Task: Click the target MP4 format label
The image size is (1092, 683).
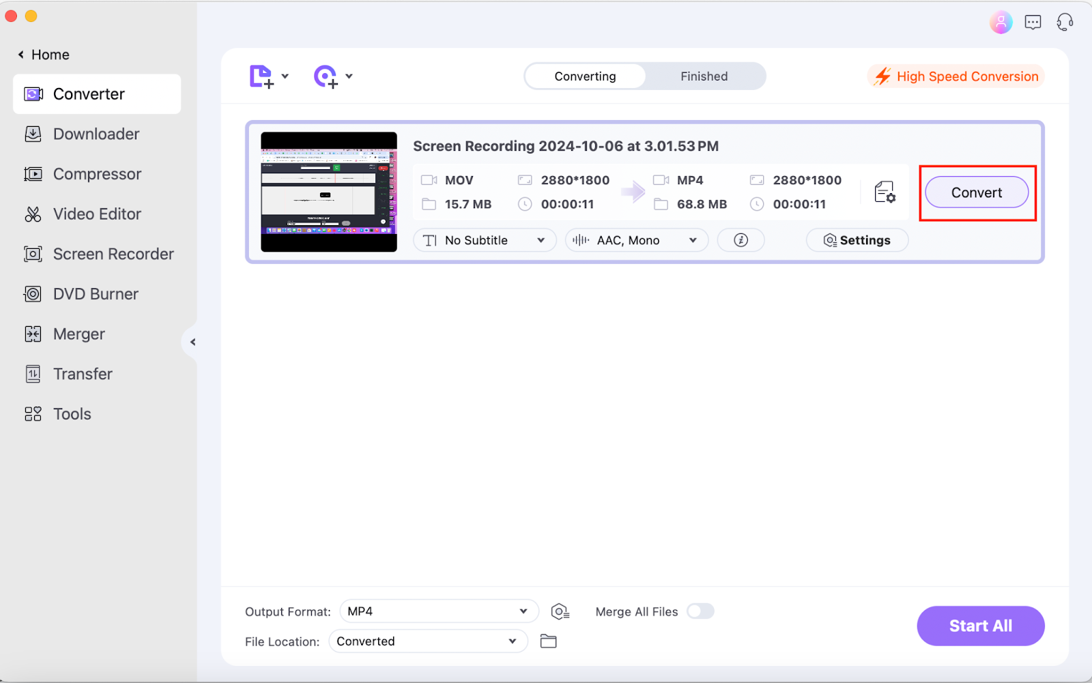Action: point(690,180)
